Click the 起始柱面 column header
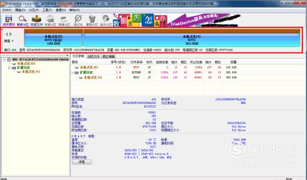 pyautogui.click(x=162, y=62)
